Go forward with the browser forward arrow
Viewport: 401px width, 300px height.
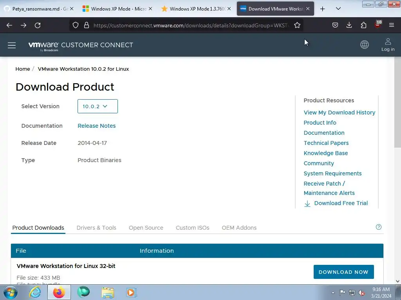point(23,25)
